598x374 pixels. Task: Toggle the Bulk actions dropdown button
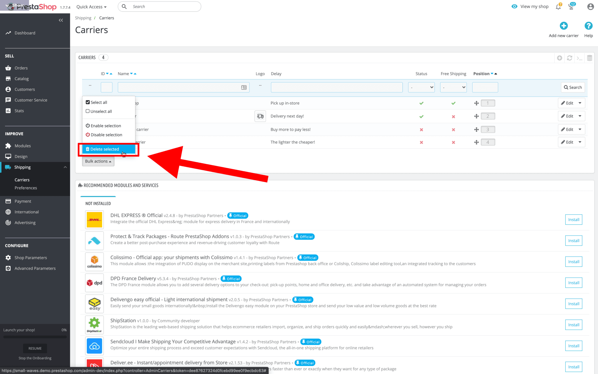(x=98, y=161)
